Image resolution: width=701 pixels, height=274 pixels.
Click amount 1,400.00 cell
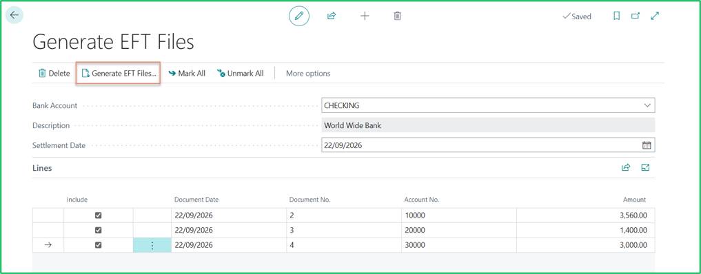tap(586, 230)
